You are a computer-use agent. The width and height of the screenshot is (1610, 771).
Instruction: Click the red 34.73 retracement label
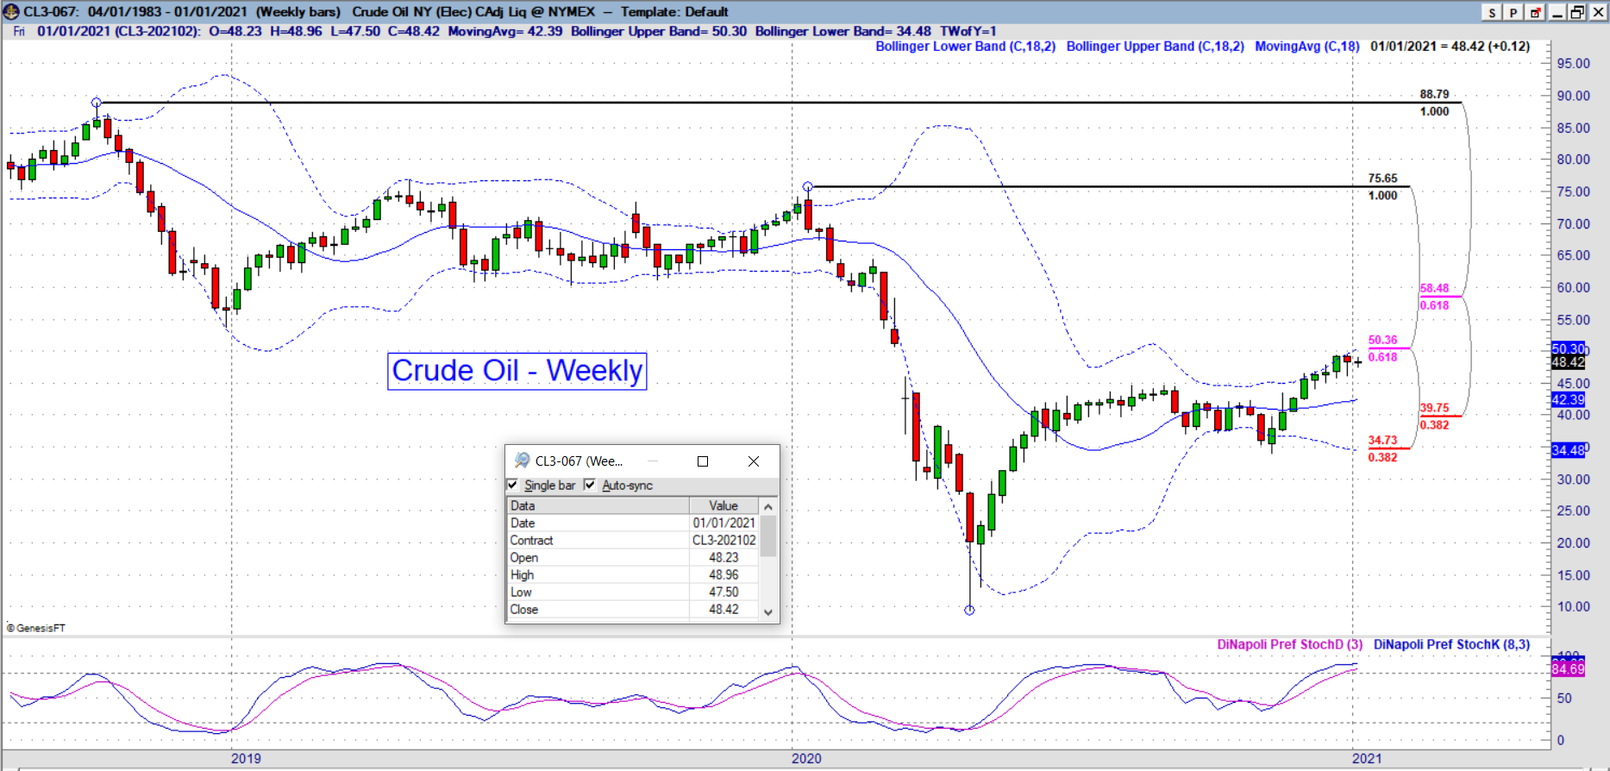pos(1382,440)
